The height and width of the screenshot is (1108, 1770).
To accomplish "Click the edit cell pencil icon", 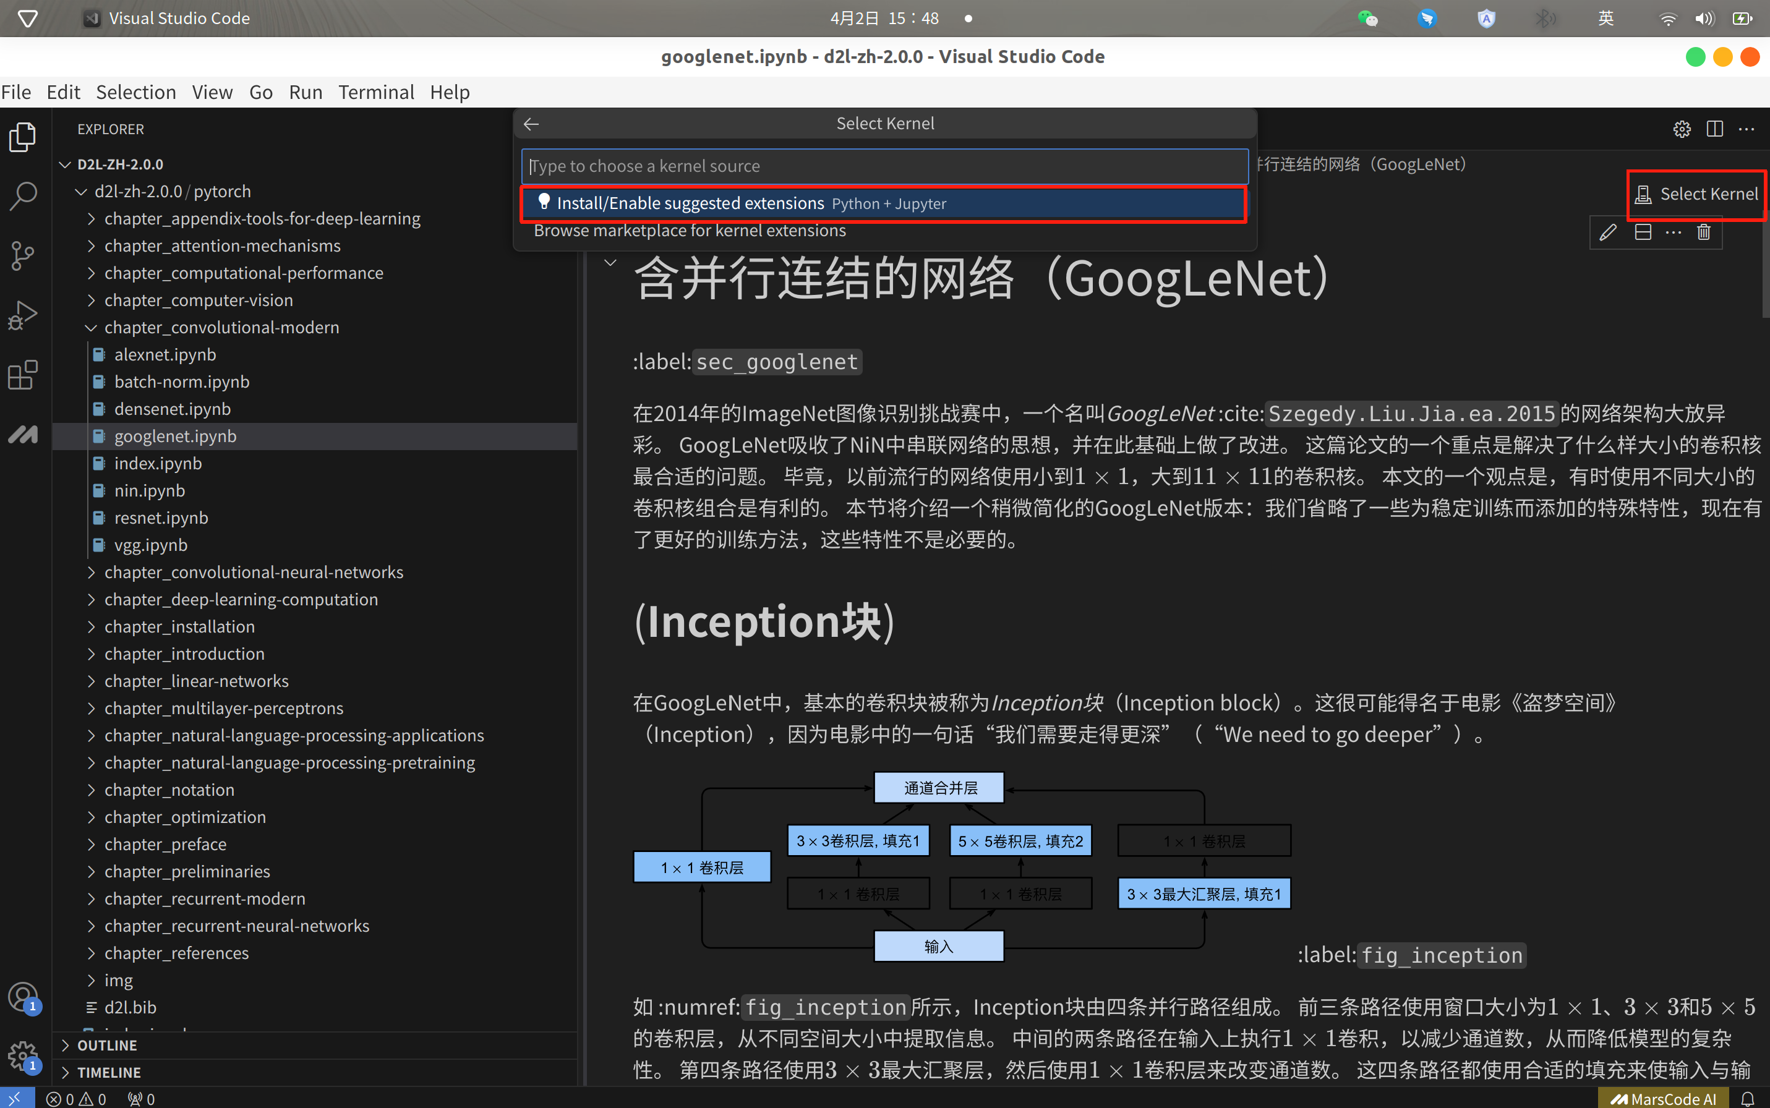I will tap(1607, 232).
